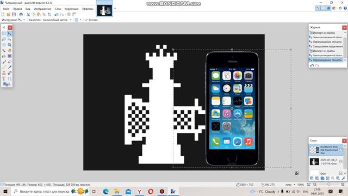348x196 pixels.
Task: Select the Zoom tool in Tools panel
Action: 10,45
